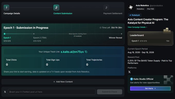
Task: Copy the unique track link icon
Action: [x=86, y=52]
